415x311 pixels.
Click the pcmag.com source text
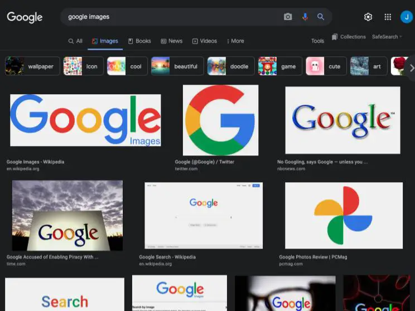291,264
